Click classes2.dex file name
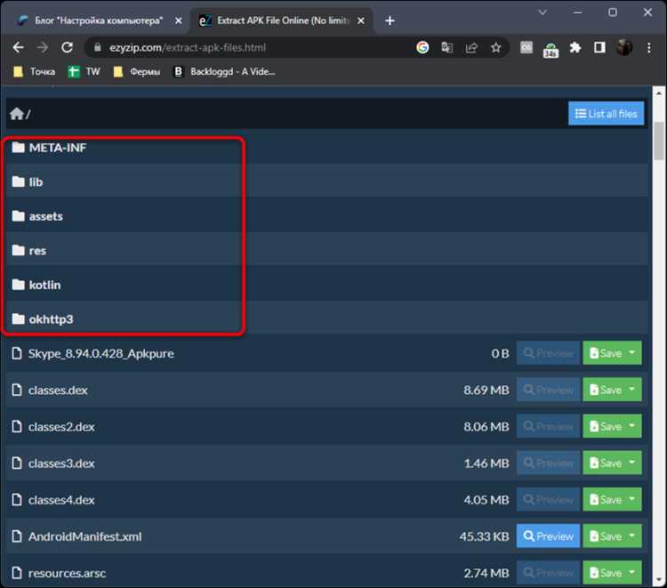The image size is (667, 588). (61, 427)
